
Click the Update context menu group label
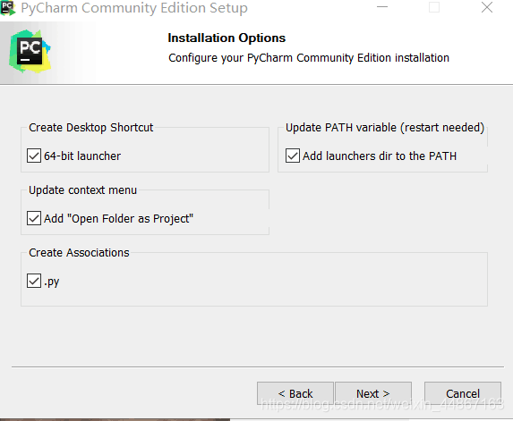(x=82, y=190)
